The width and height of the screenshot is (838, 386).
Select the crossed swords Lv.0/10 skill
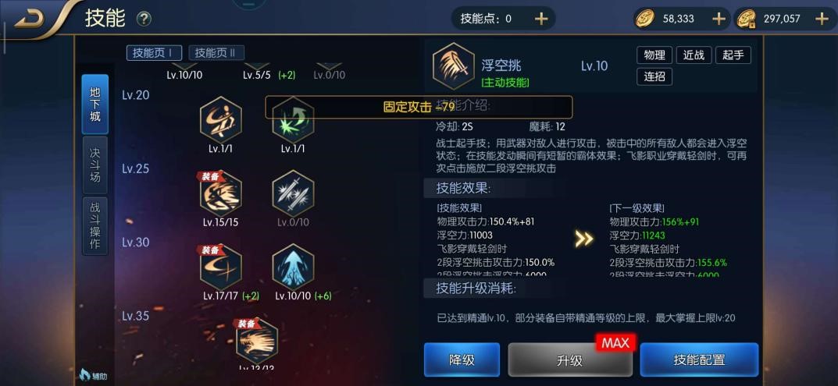pyautogui.click(x=293, y=193)
